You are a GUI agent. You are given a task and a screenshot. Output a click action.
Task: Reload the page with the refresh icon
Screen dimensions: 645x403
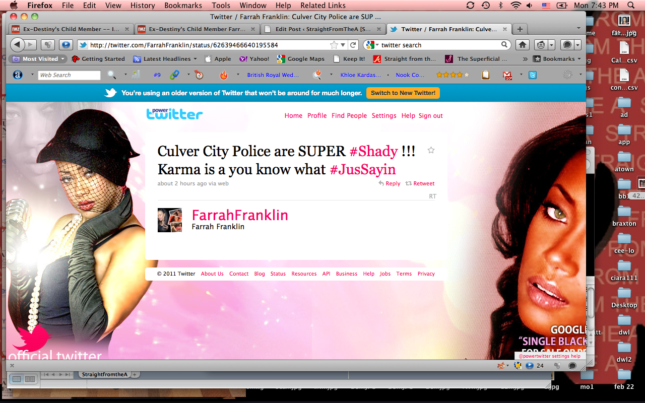point(353,45)
